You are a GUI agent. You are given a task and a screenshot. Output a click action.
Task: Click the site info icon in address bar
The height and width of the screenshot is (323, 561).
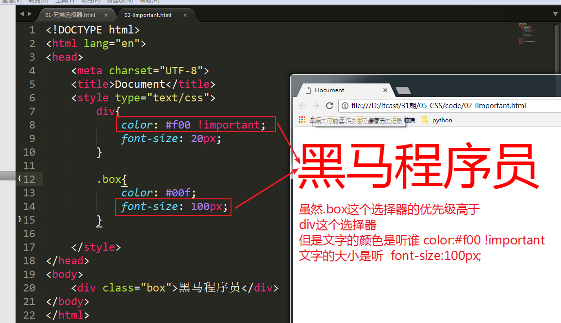[x=345, y=106]
